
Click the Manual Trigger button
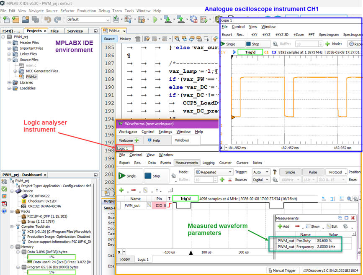[283, 270]
